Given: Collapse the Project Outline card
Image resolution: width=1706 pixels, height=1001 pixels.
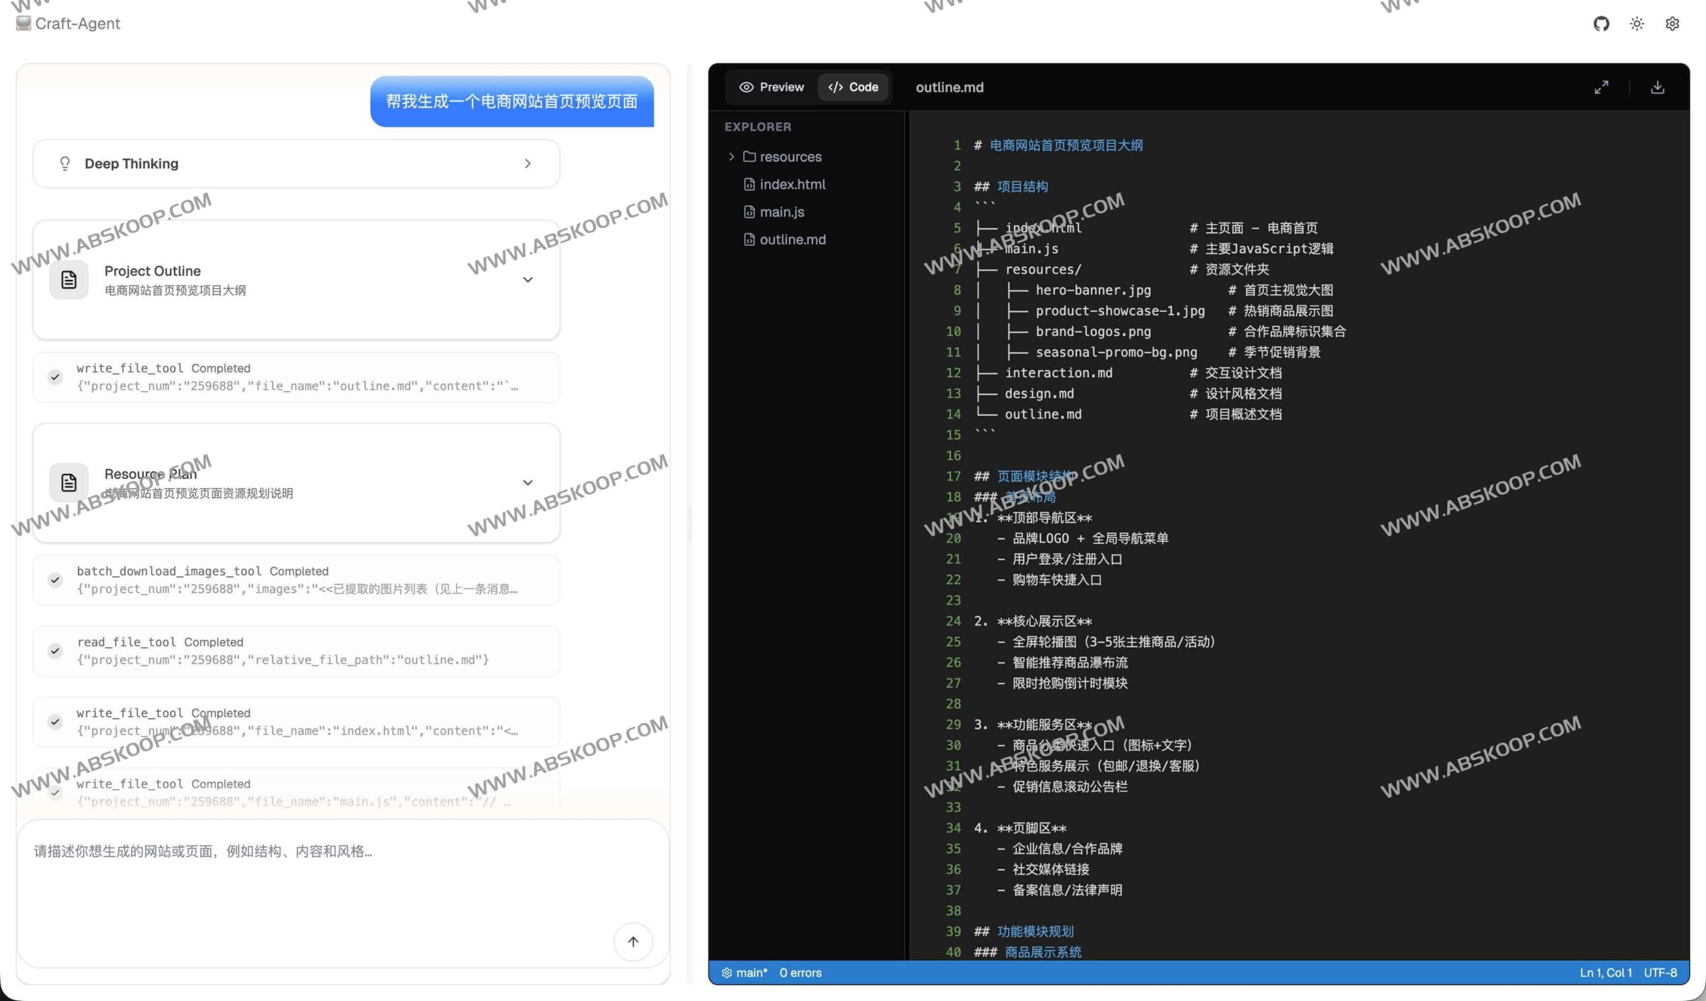Looking at the screenshot, I should [x=528, y=279].
